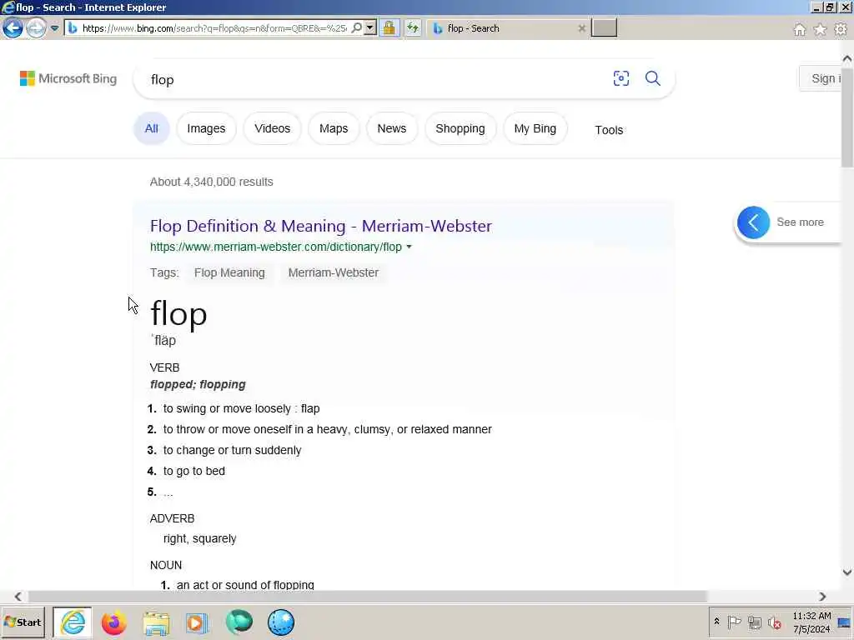Click the vertical scrollbar down arrow

tap(847, 572)
